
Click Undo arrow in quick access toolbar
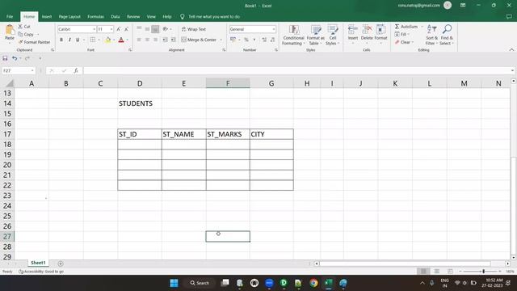pyautogui.click(x=15, y=58)
